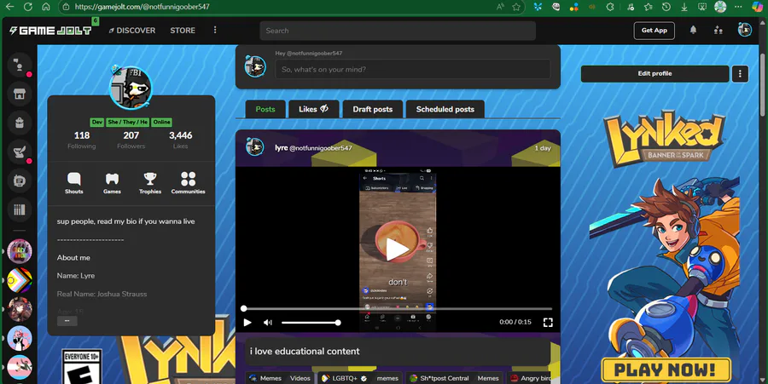Click the notifications bell icon

(x=693, y=30)
